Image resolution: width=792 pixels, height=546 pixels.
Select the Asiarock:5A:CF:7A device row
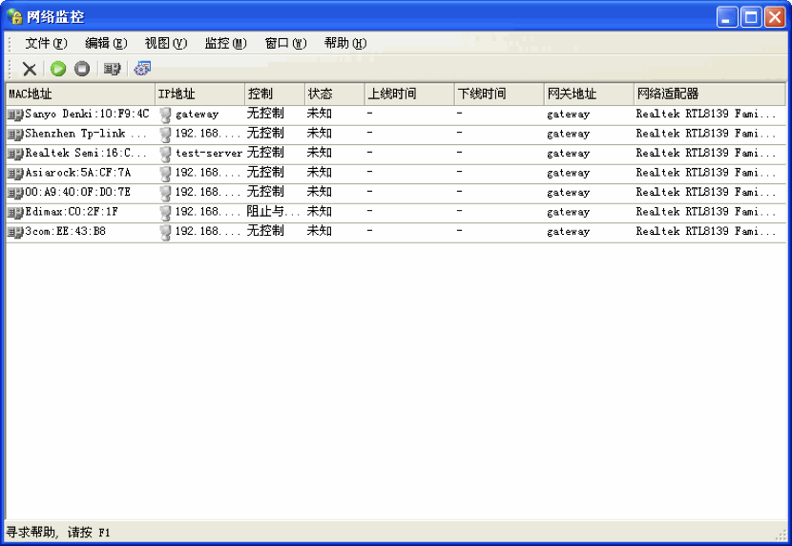pos(77,173)
